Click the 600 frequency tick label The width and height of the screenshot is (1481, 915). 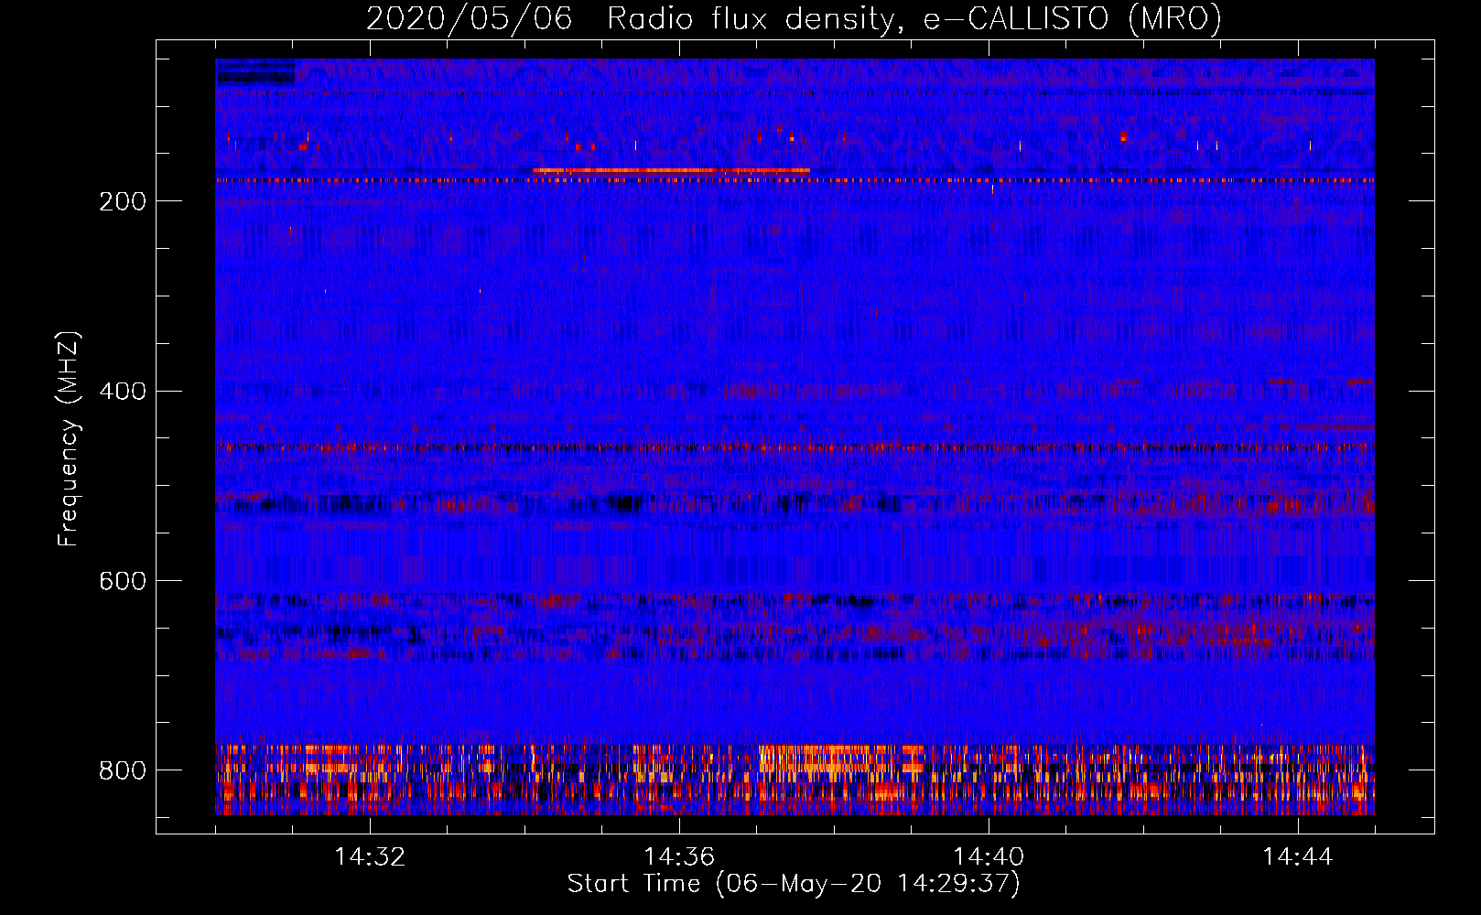(122, 581)
